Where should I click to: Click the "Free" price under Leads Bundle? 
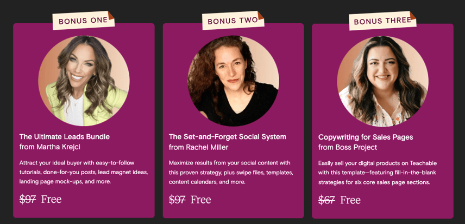pos(51,199)
